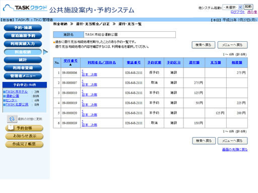Open the 予約台帳 book button
The height and width of the screenshot is (193, 258).
tap(24, 128)
